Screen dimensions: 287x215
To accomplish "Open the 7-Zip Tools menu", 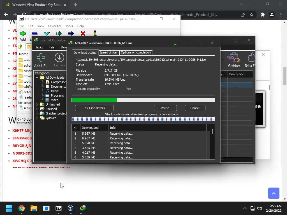I will (69, 26).
